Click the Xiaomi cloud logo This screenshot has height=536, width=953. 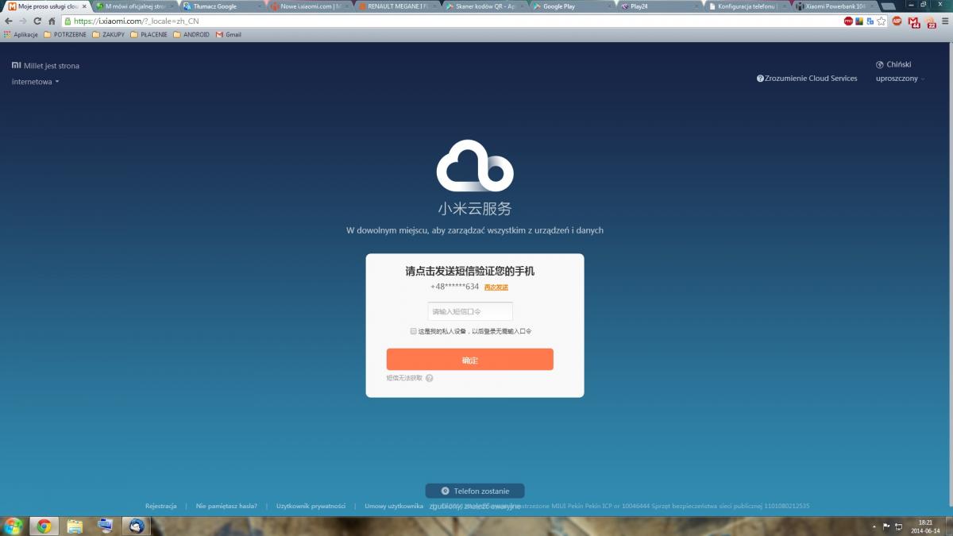[x=474, y=167]
